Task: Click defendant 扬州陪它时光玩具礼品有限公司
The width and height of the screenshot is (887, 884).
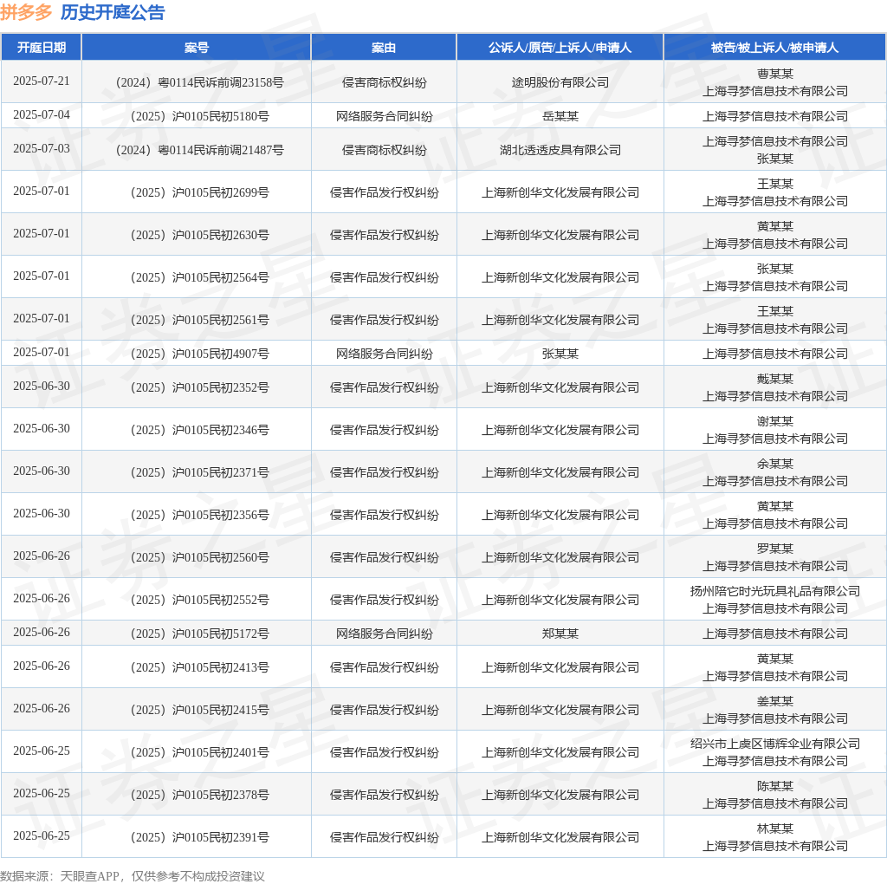Action: coord(775,591)
